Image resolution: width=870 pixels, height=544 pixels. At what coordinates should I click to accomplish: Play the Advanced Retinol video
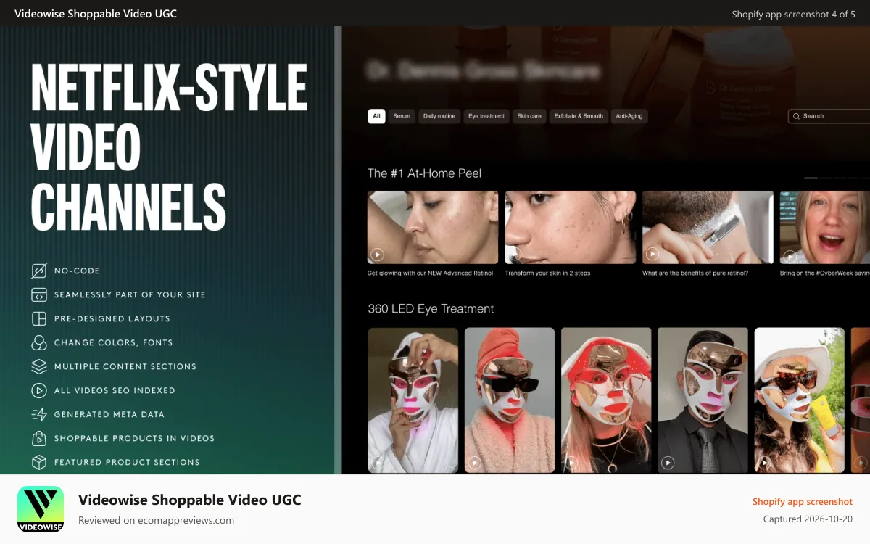tap(377, 255)
